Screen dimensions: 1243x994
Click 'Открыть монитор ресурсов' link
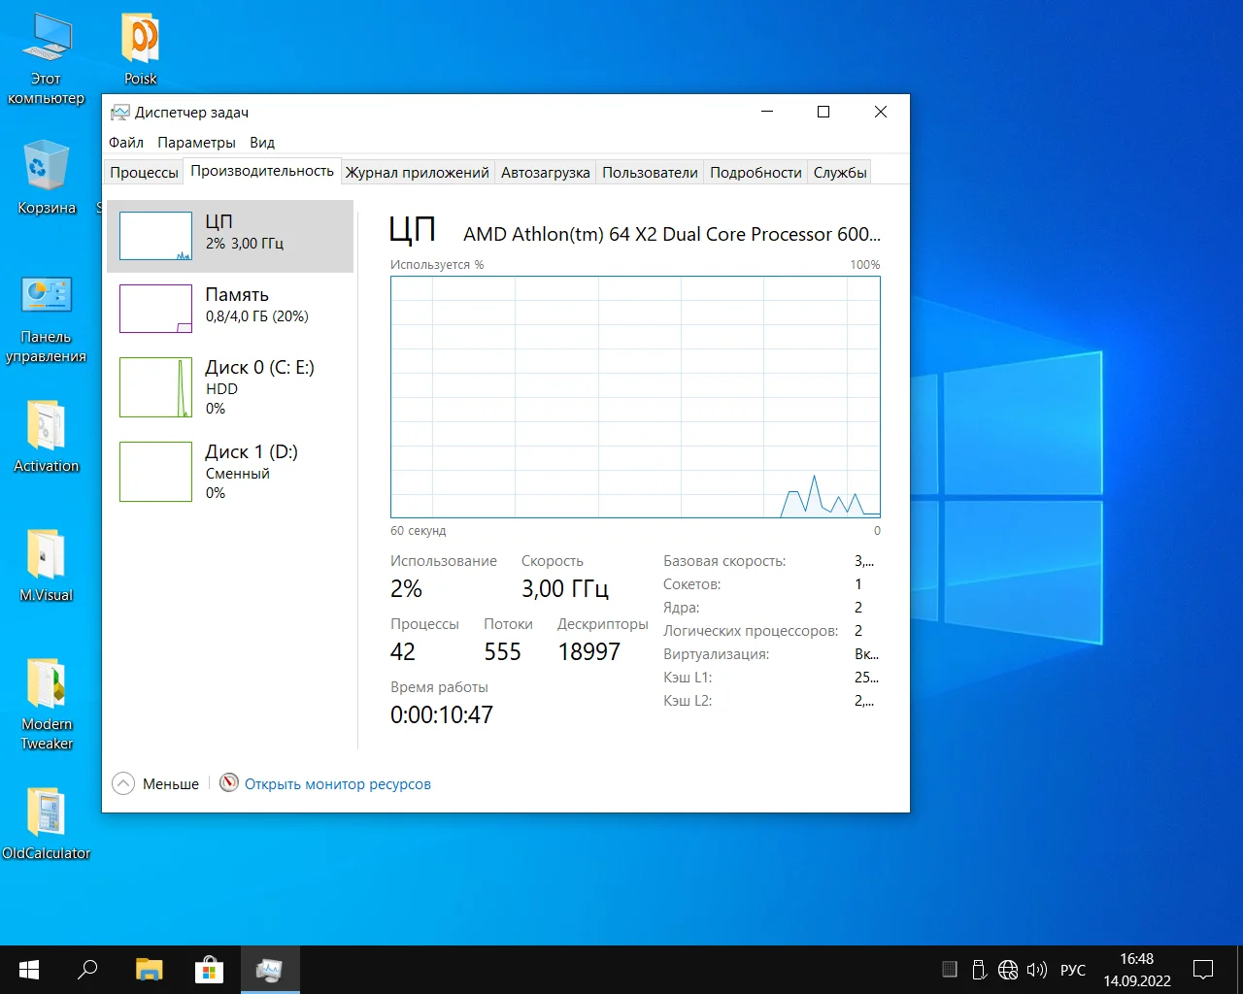point(337,783)
